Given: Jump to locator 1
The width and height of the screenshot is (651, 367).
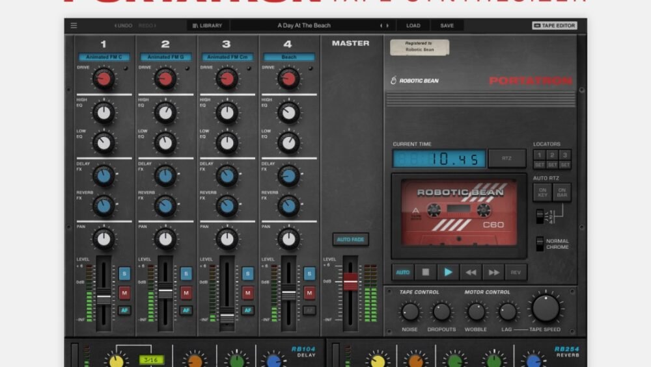Looking at the screenshot, I should [539, 155].
